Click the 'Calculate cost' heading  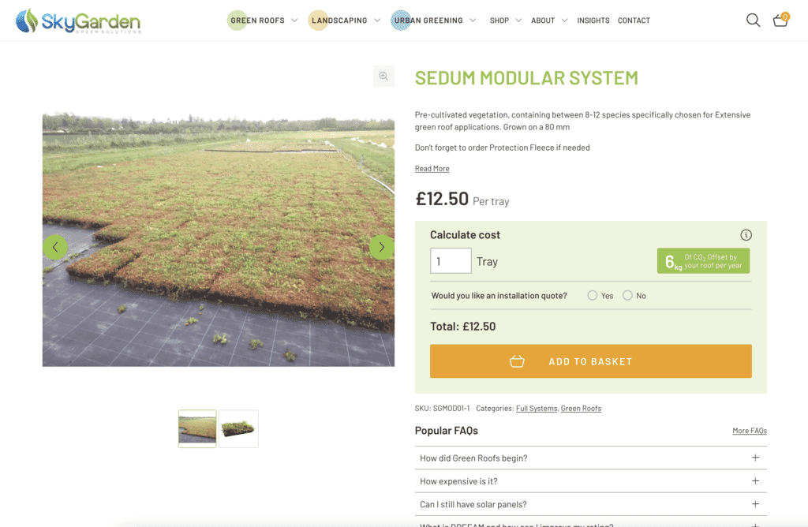pos(465,235)
